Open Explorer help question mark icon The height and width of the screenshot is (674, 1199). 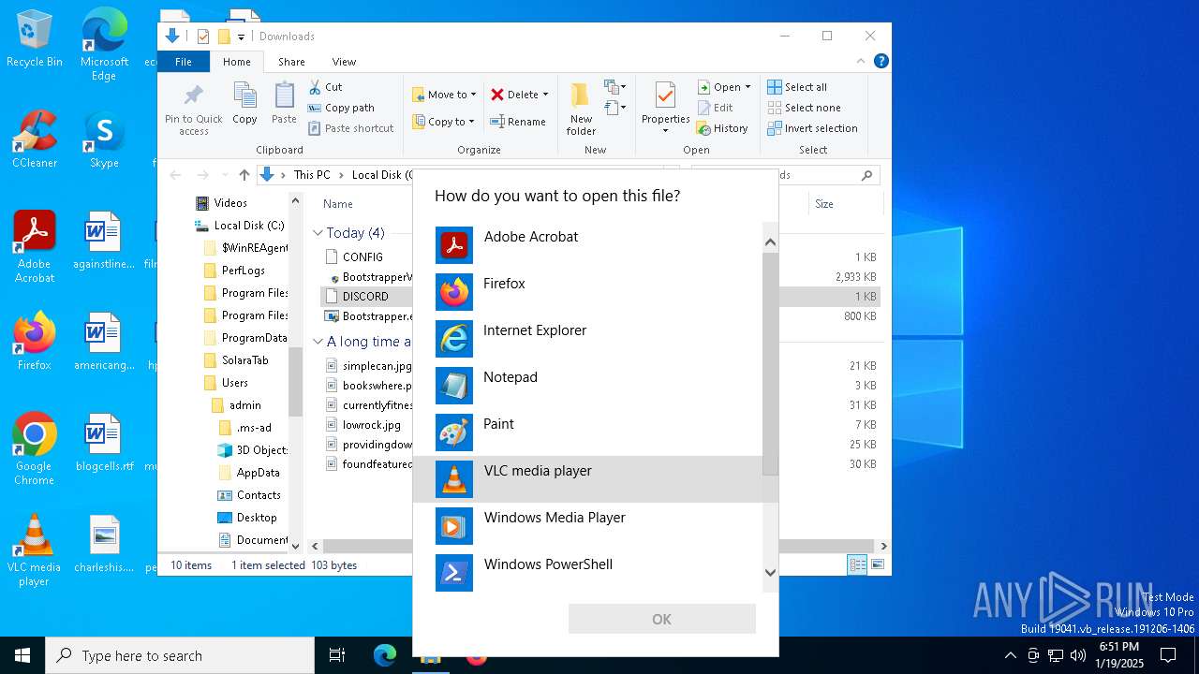point(881,61)
